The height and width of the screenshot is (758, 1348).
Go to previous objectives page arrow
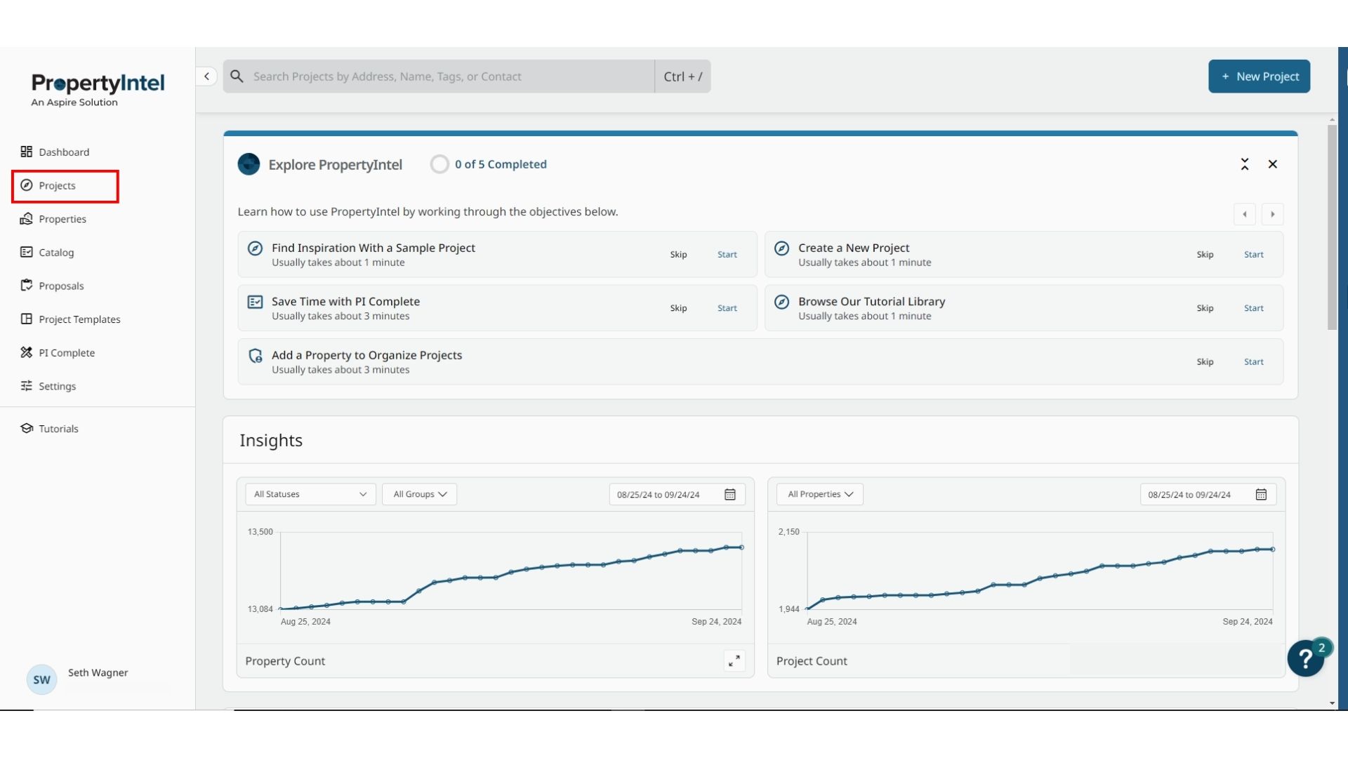click(x=1244, y=214)
